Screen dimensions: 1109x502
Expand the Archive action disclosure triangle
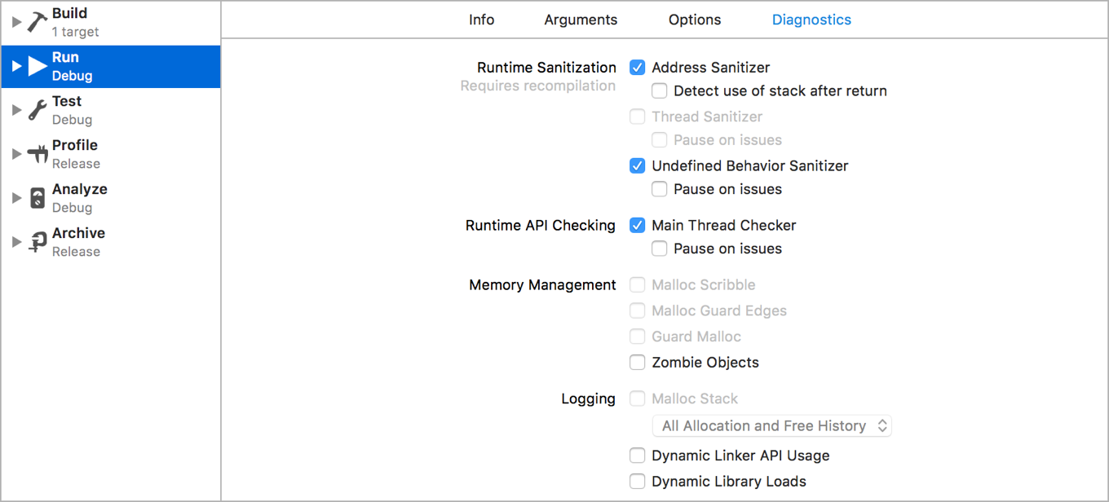16,242
